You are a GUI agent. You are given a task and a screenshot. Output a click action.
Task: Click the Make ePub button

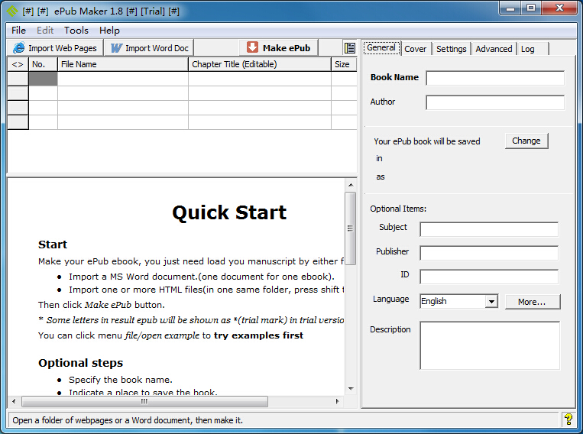[x=278, y=47]
